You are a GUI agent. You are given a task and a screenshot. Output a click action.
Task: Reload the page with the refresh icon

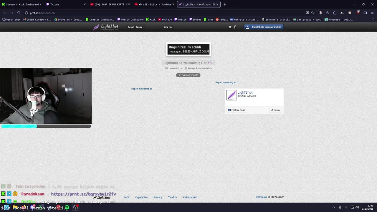pyautogui.click(x=19, y=13)
